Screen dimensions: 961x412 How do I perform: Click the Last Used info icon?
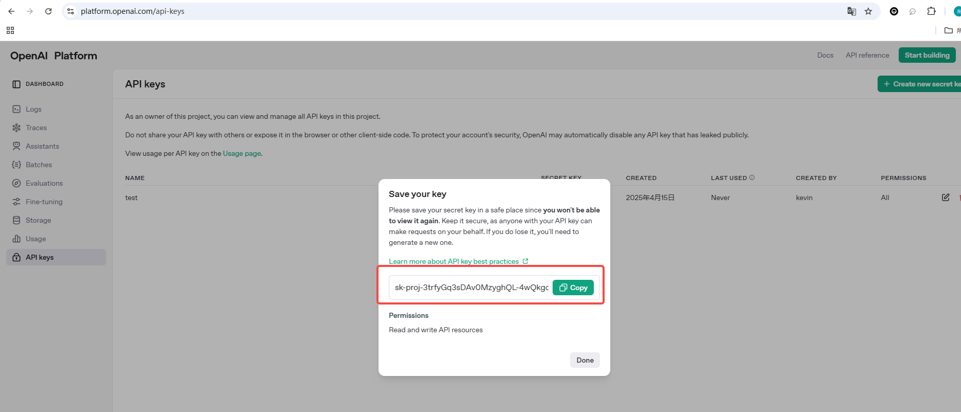752,177
